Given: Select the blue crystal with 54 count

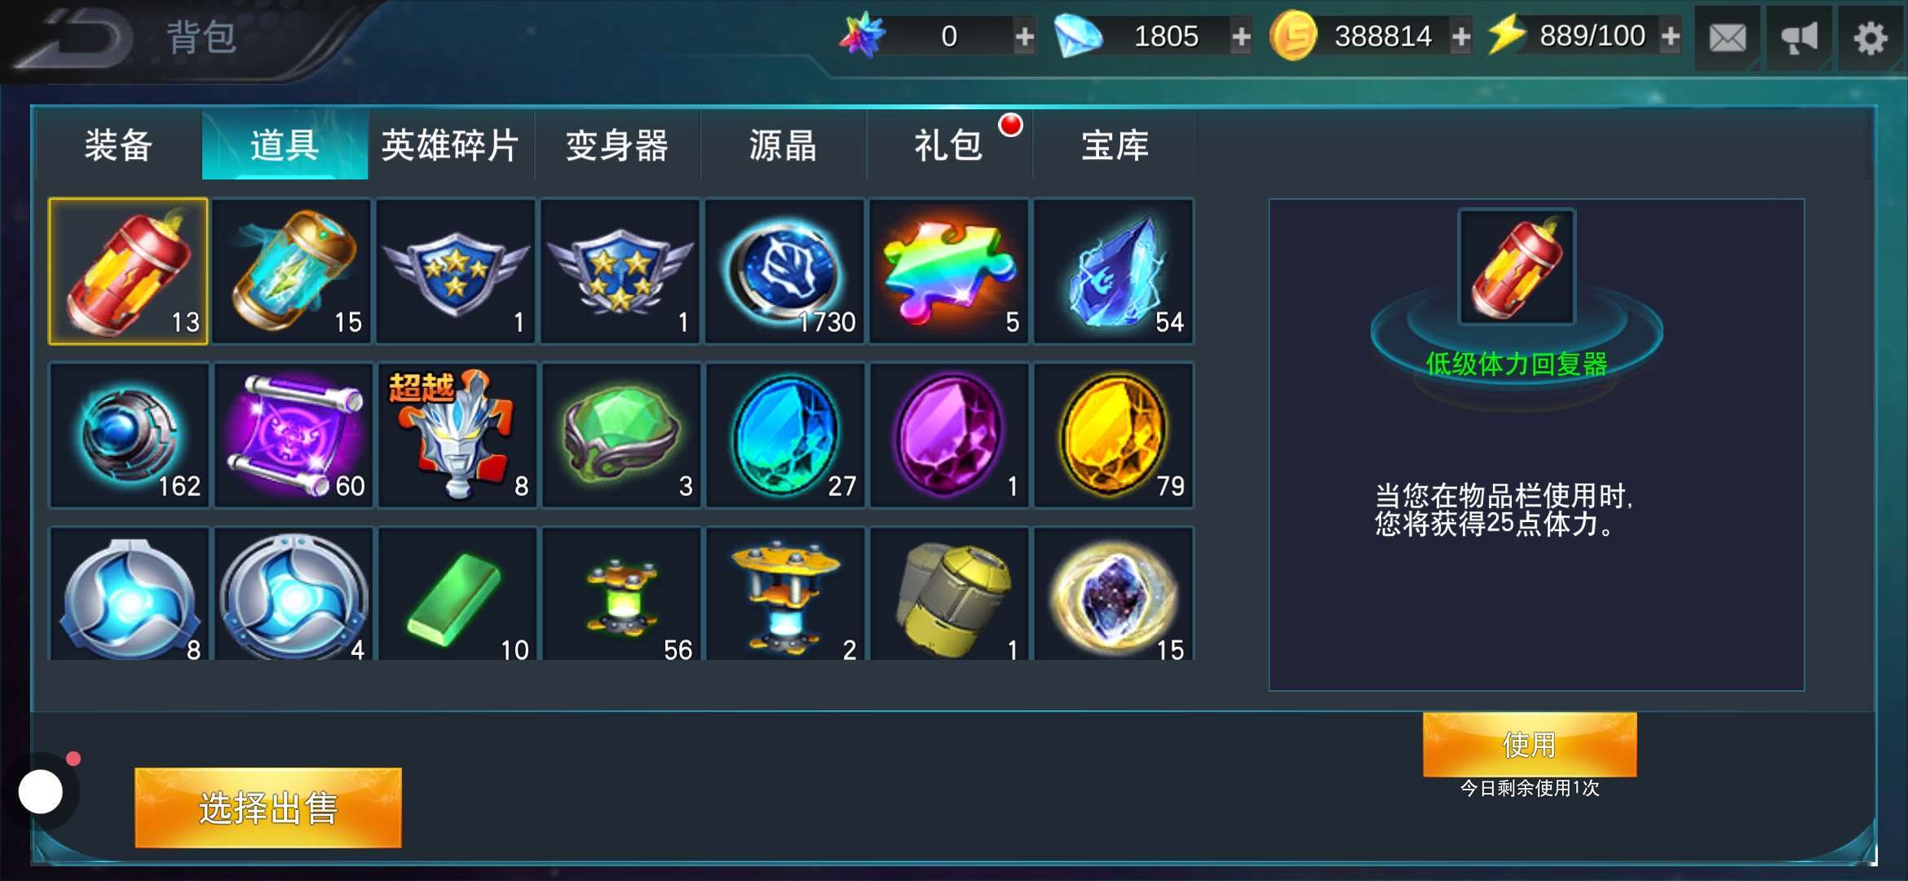Looking at the screenshot, I should [1114, 272].
